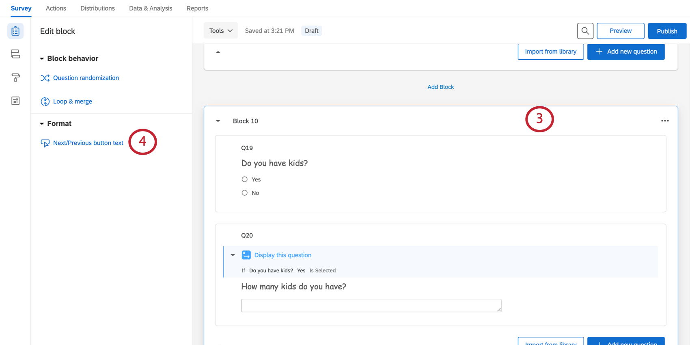
Task: Open Loop & merge settings
Action: click(72, 101)
